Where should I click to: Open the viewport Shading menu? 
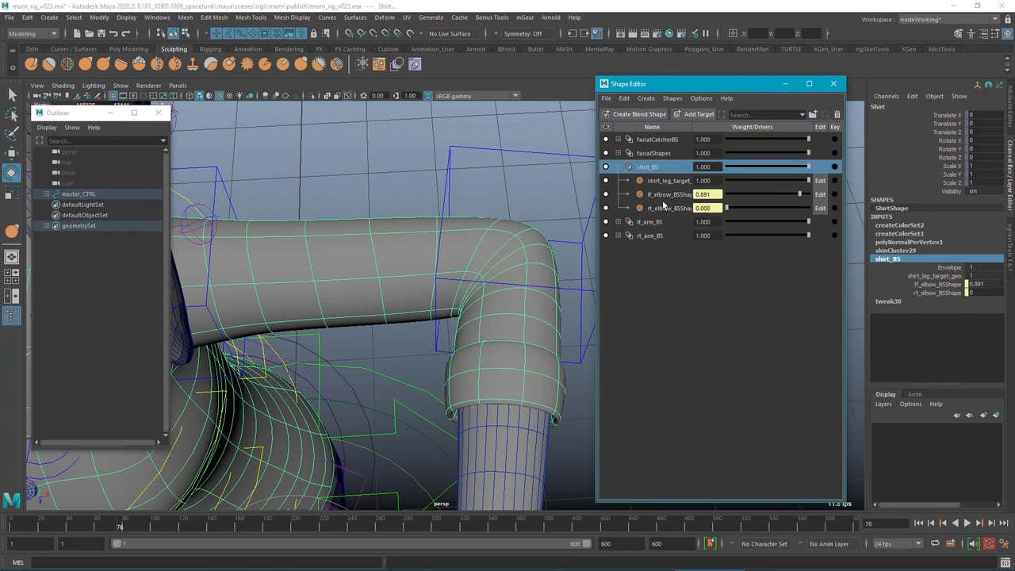coord(63,86)
